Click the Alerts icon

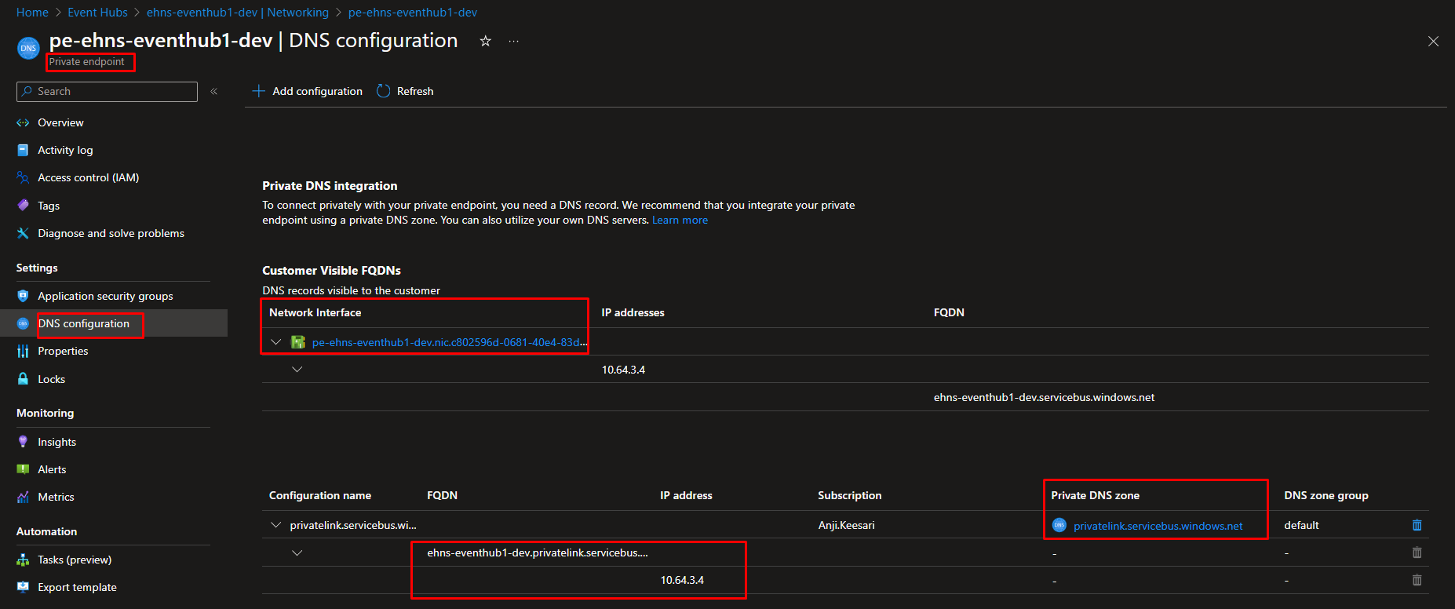click(23, 469)
